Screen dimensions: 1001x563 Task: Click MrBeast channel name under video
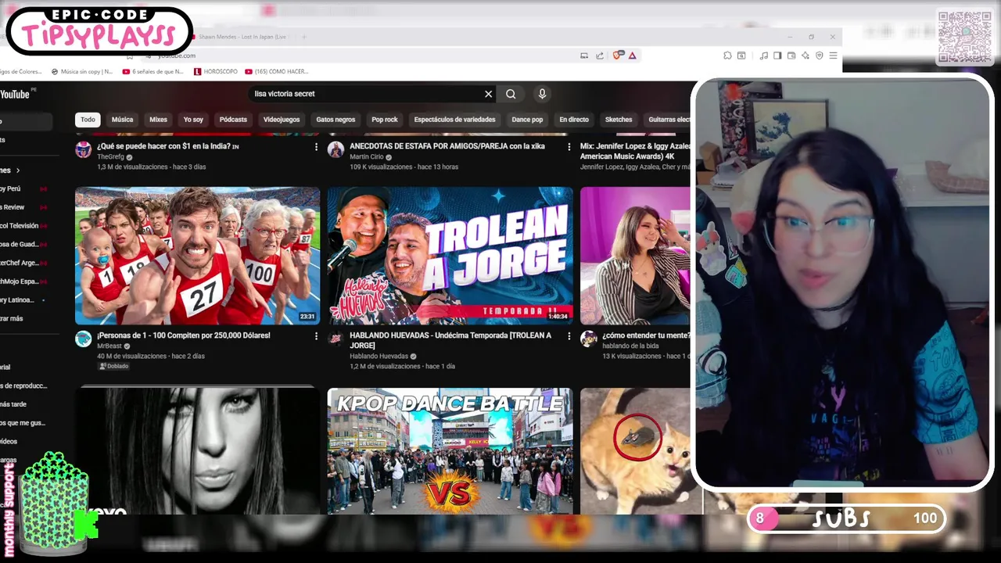pos(109,346)
